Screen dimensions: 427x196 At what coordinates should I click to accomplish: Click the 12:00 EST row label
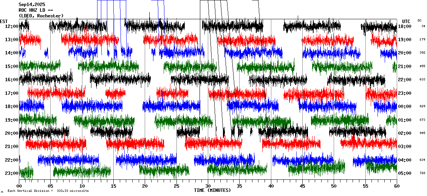point(12,26)
